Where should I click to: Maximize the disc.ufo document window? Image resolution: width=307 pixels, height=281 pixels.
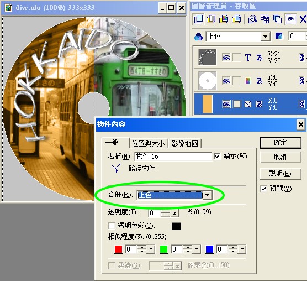[171, 8]
